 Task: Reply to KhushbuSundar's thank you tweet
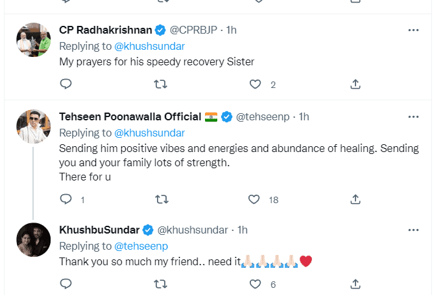[66, 283]
